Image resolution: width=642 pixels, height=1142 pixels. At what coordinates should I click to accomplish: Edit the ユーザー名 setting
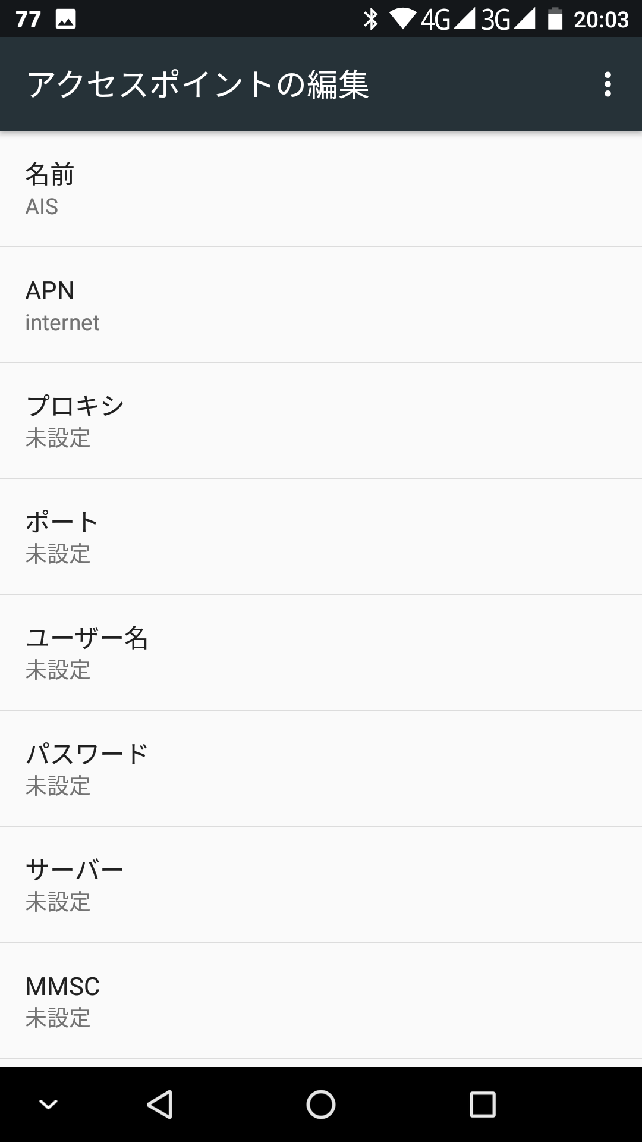click(321, 653)
